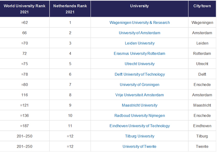The width and height of the screenshot is (217, 152).
Task: Open Radboud University Nijmegen link
Action: [139, 115]
